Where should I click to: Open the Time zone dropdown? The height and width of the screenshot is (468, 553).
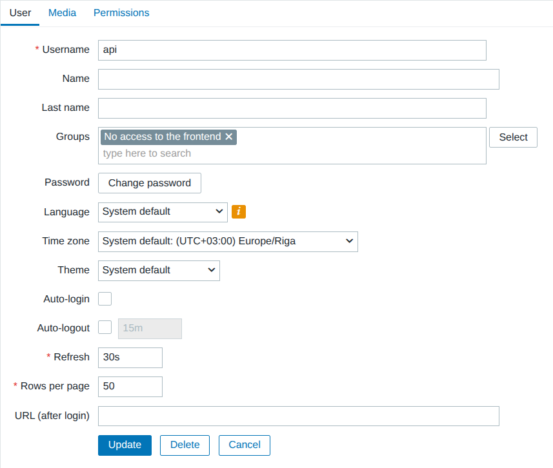point(228,241)
